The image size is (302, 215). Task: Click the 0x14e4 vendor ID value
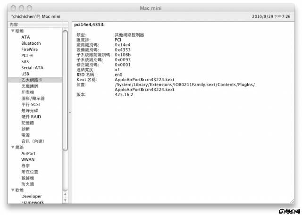(123, 45)
